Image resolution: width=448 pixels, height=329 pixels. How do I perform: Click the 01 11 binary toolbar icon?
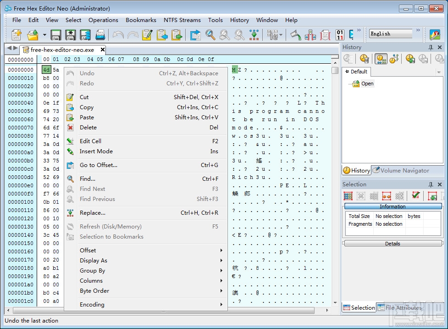click(340, 35)
